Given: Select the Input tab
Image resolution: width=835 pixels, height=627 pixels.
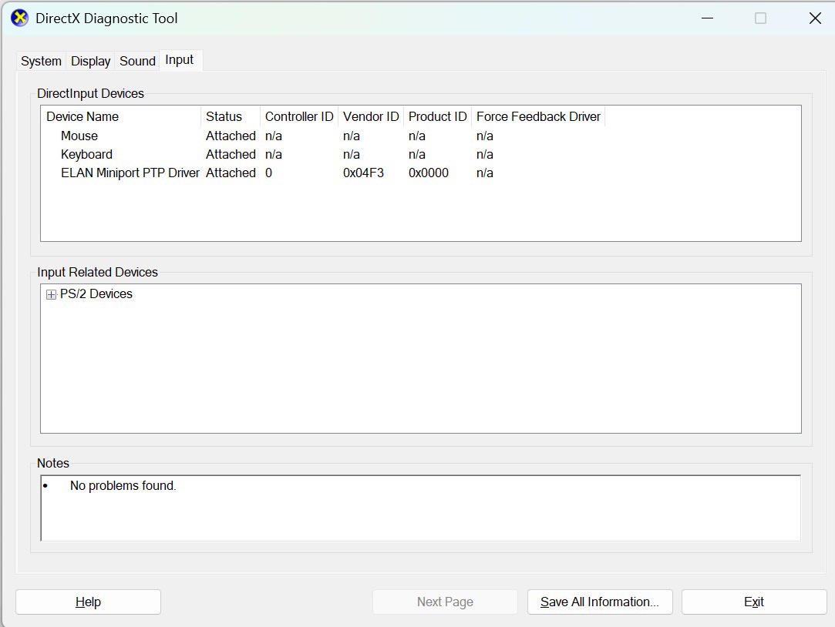Looking at the screenshot, I should coord(180,60).
